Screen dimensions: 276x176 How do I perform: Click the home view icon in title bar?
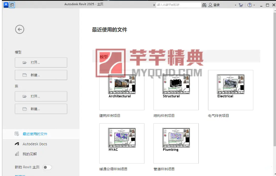[12, 5]
